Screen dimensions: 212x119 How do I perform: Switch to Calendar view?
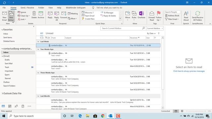click(x=10, y=106)
